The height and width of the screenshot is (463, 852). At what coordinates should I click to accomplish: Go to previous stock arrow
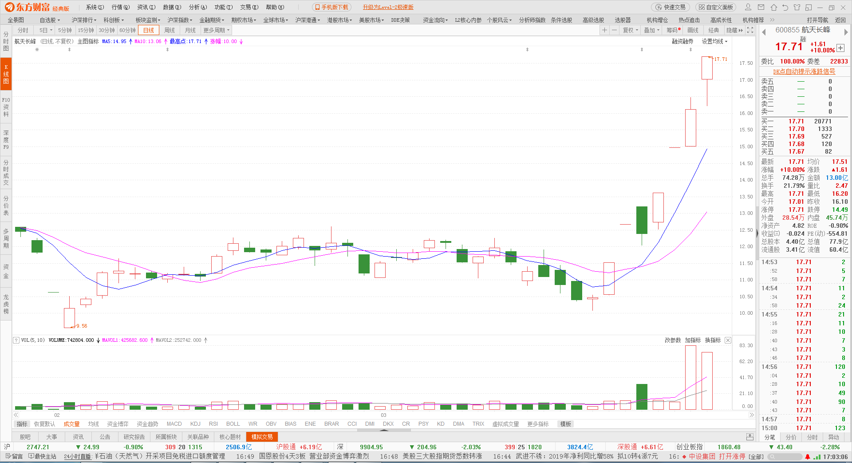pyautogui.click(x=764, y=32)
